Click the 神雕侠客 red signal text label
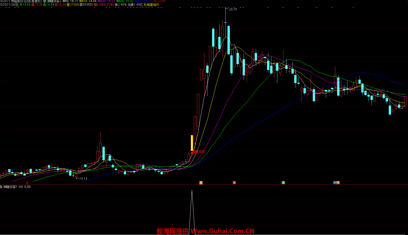 pyautogui.click(x=200, y=152)
